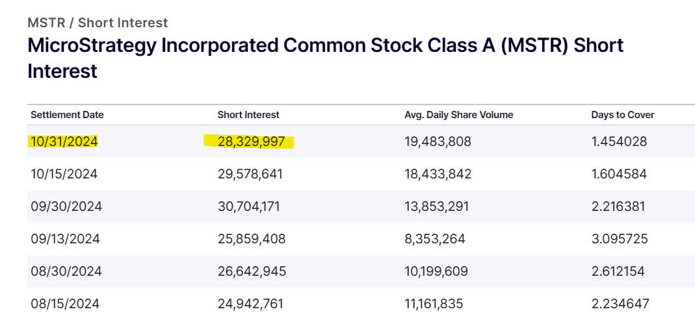Click the MicroStrategy Short Interest page title
The height and width of the screenshot is (316, 695).
(325, 58)
